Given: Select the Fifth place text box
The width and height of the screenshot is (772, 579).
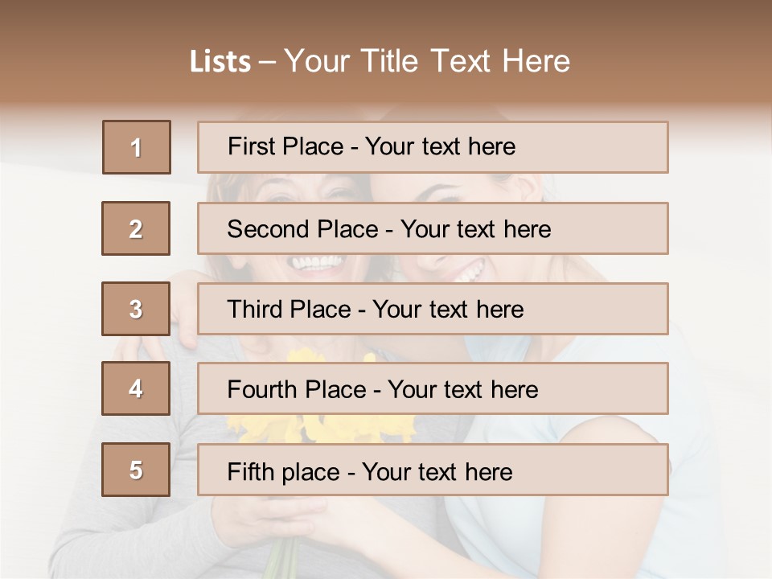Looking at the screenshot, I should tap(433, 470).
